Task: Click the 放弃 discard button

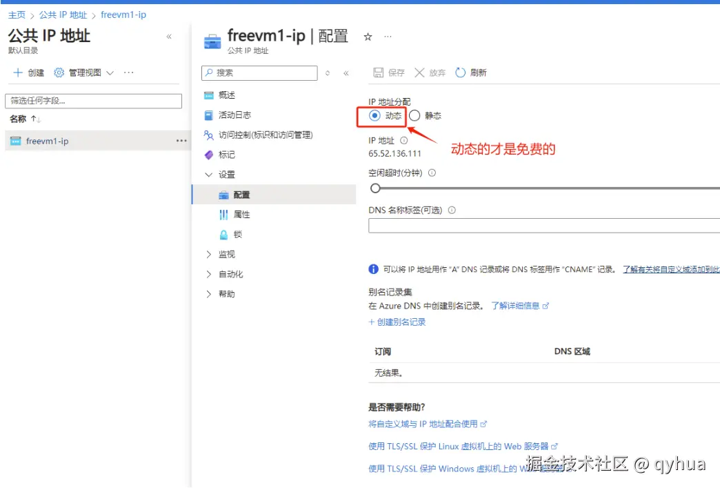Action: (x=430, y=72)
